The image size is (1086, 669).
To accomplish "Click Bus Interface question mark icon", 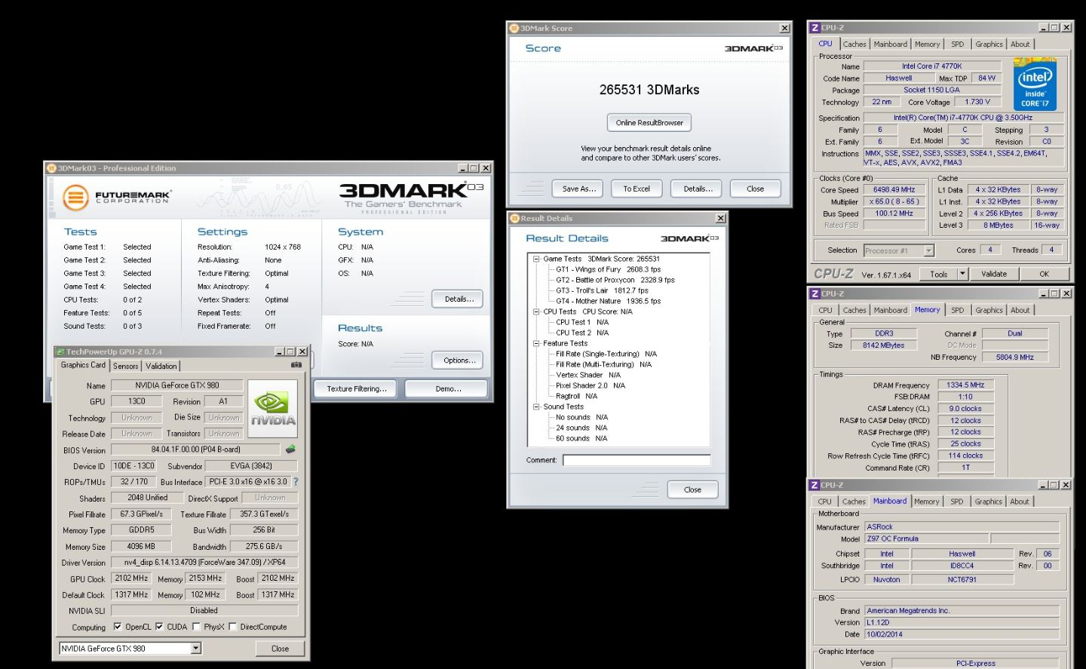I will [x=296, y=482].
